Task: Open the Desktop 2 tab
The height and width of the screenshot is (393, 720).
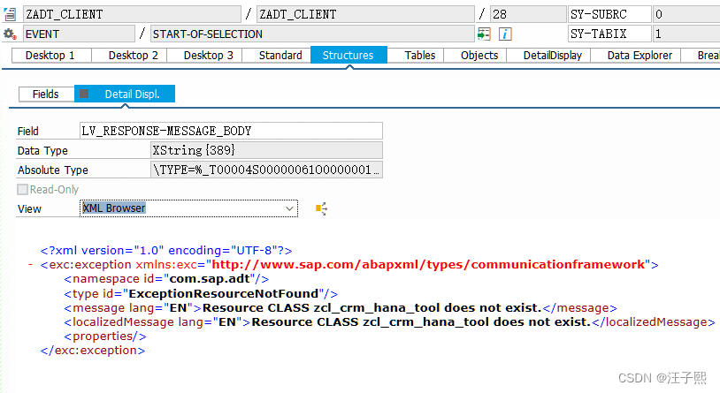Action: 134,55
